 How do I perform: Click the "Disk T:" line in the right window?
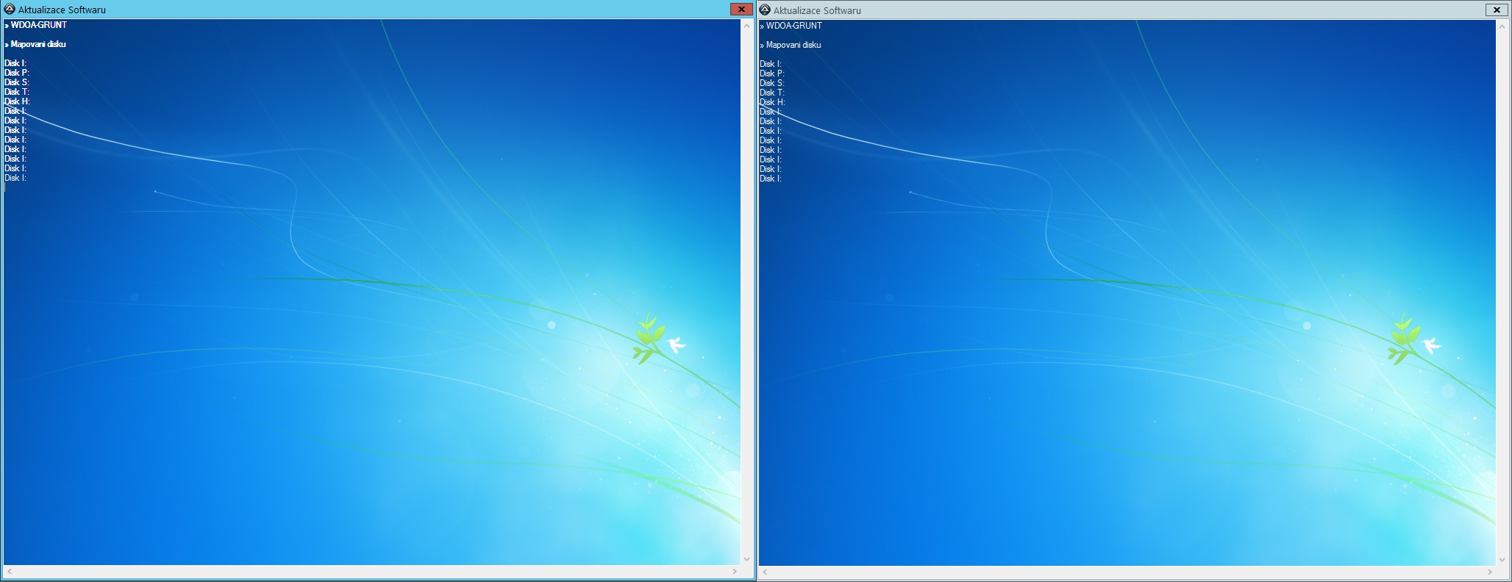pyautogui.click(x=771, y=93)
